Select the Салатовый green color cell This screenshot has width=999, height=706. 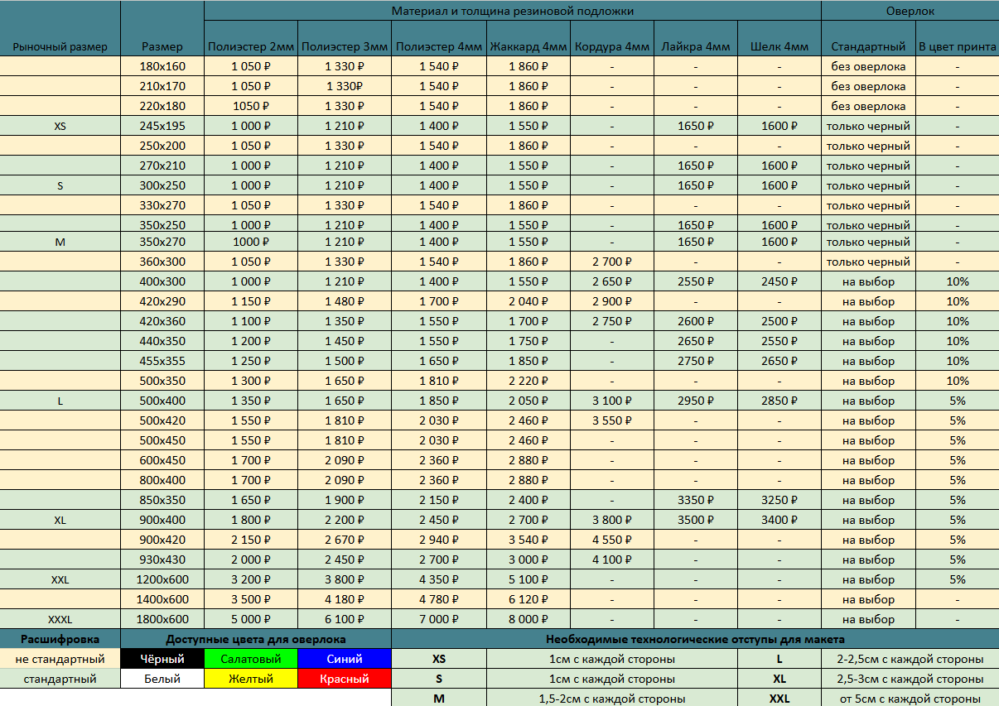coord(250,659)
